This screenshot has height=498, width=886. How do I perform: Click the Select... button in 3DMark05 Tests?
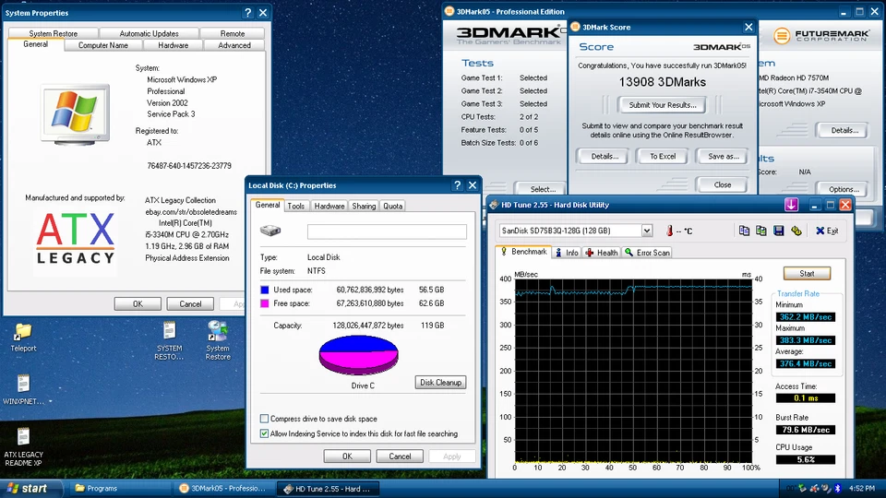point(543,189)
